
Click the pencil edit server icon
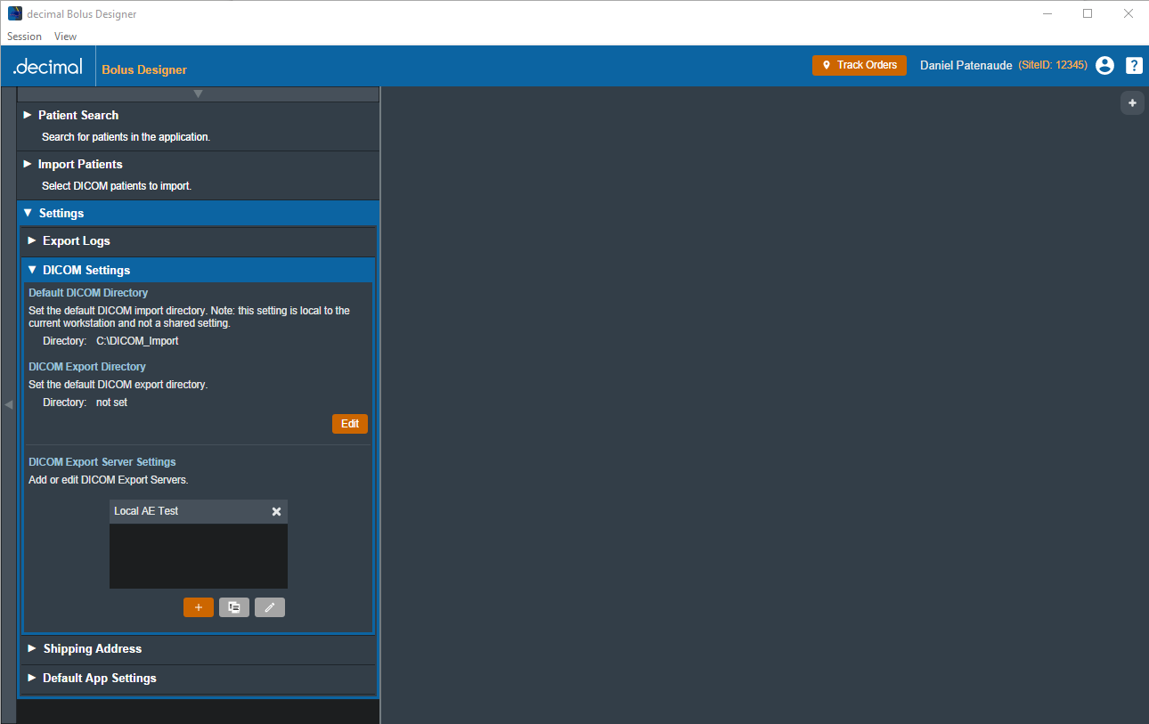coord(270,607)
